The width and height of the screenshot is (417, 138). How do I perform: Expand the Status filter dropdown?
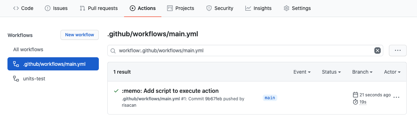click(331, 72)
